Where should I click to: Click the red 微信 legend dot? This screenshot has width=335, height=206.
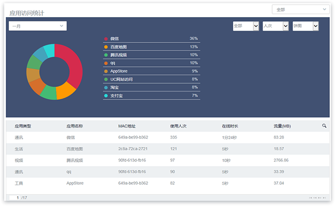(x=106, y=39)
